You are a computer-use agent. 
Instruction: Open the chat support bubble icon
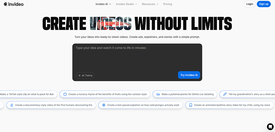[270, 127]
